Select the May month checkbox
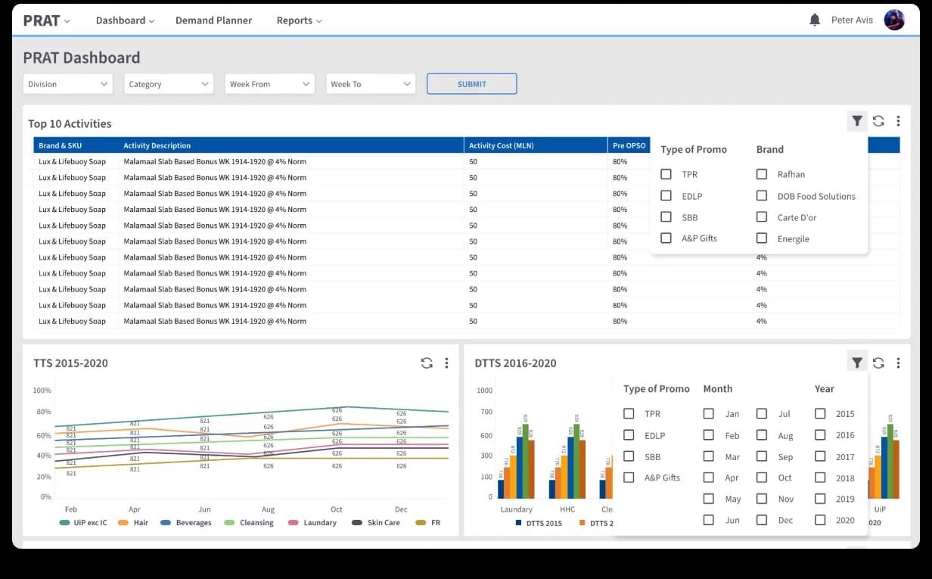This screenshot has height=579, width=932. point(709,498)
